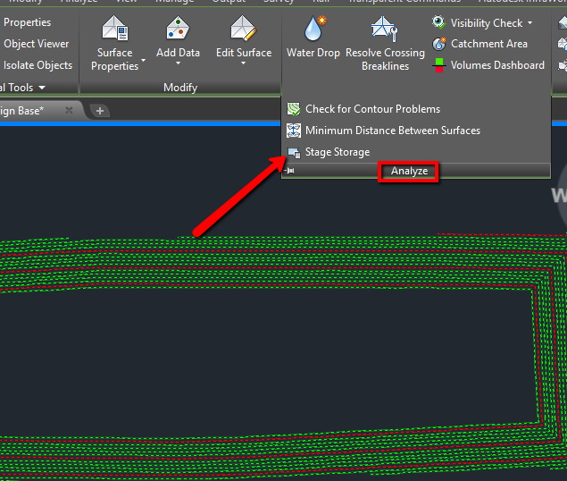Switch to the Design Base drawing tab
Screen dimensions: 567x481
pyautogui.click(x=21, y=111)
